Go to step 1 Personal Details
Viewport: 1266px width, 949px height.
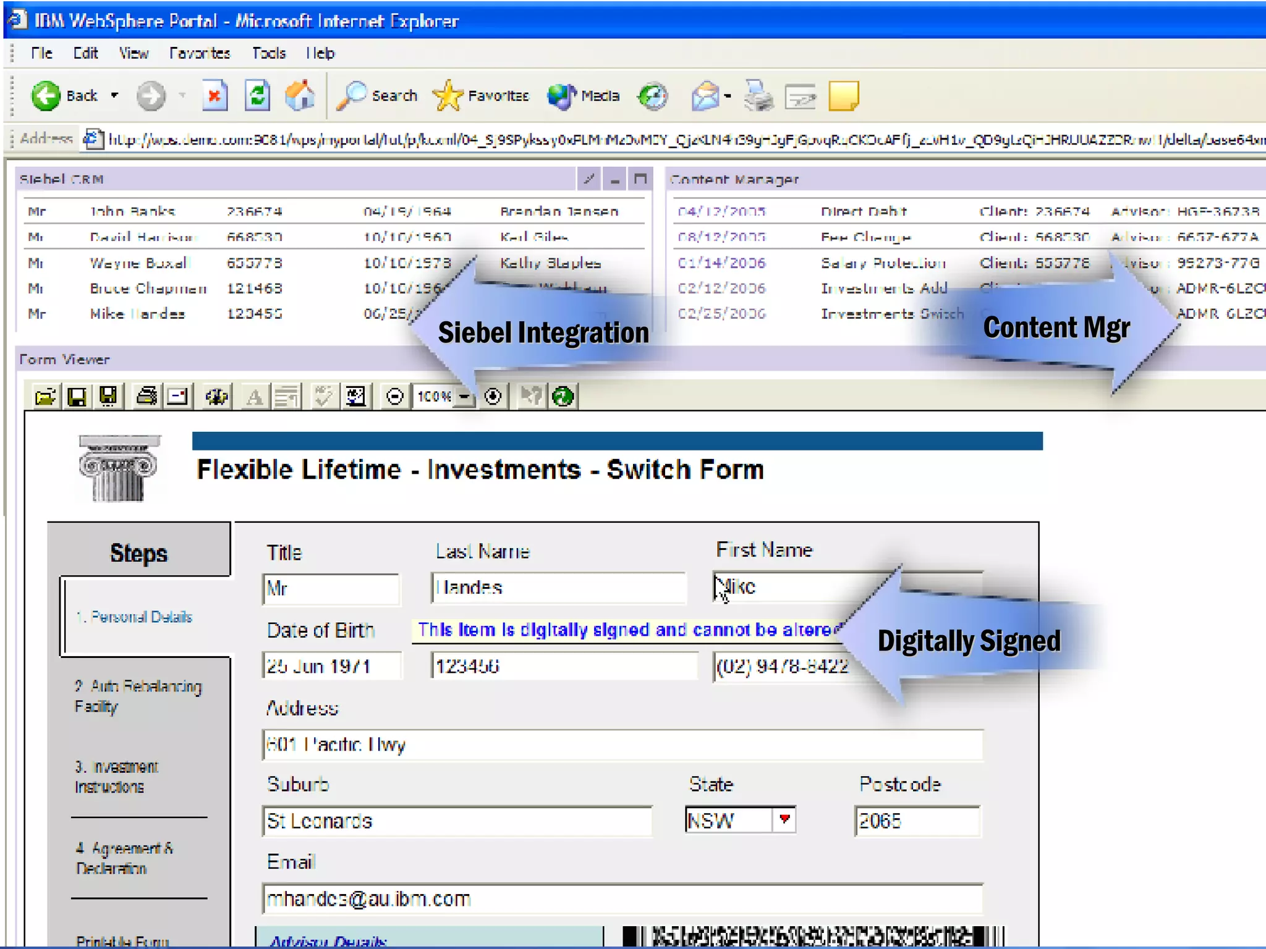click(x=134, y=617)
